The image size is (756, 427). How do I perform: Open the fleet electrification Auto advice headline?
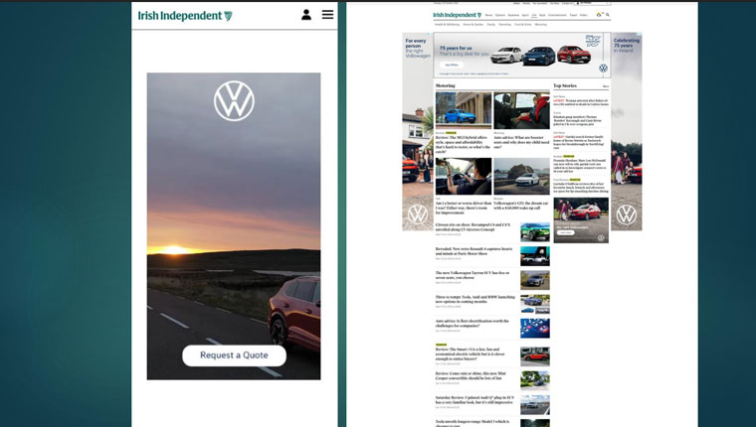472,323
